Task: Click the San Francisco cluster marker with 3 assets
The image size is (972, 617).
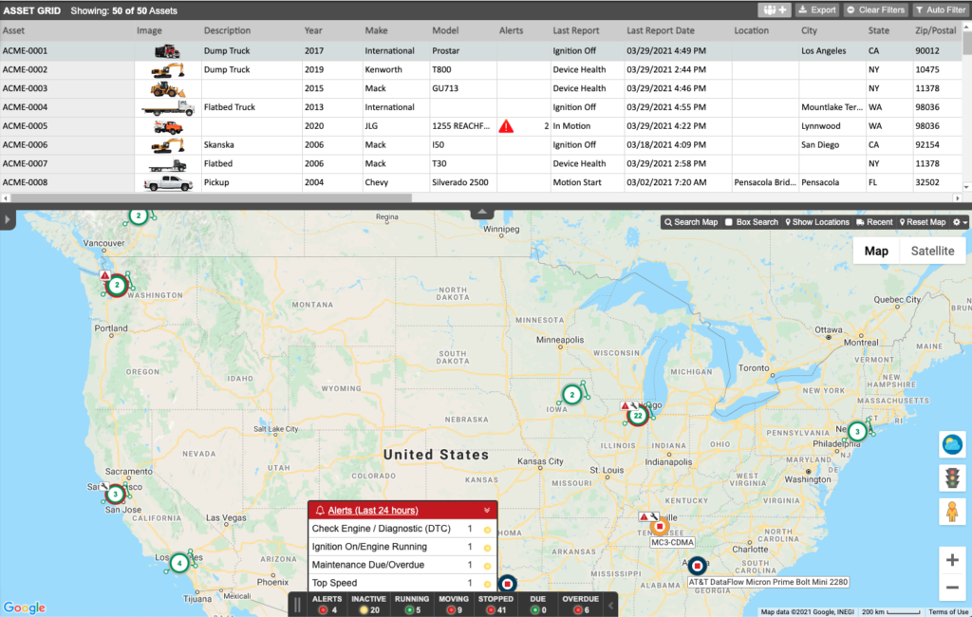Action: [115, 495]
